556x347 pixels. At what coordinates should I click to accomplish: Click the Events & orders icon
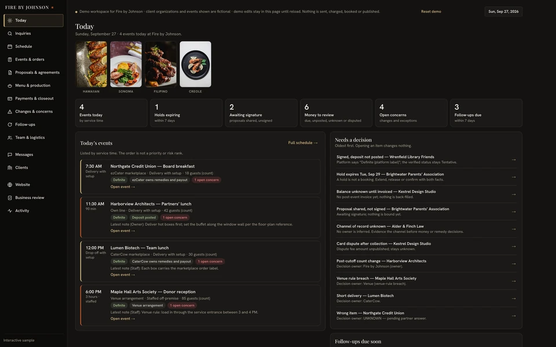(x=10, y=60)
